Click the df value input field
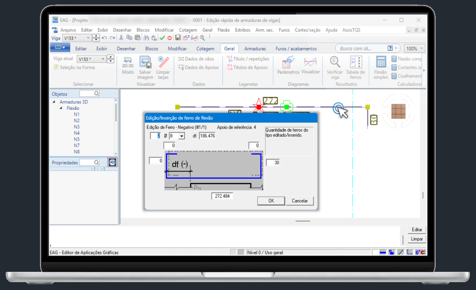Image resolution: width=476 pixels, height=290 pixels. 207,136
